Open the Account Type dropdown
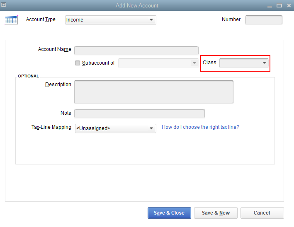The image size is (294, 227). click(x=110, y=20)
